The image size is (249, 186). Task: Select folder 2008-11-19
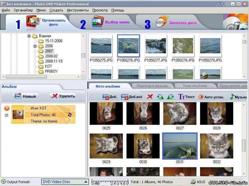tap(54, 61)
